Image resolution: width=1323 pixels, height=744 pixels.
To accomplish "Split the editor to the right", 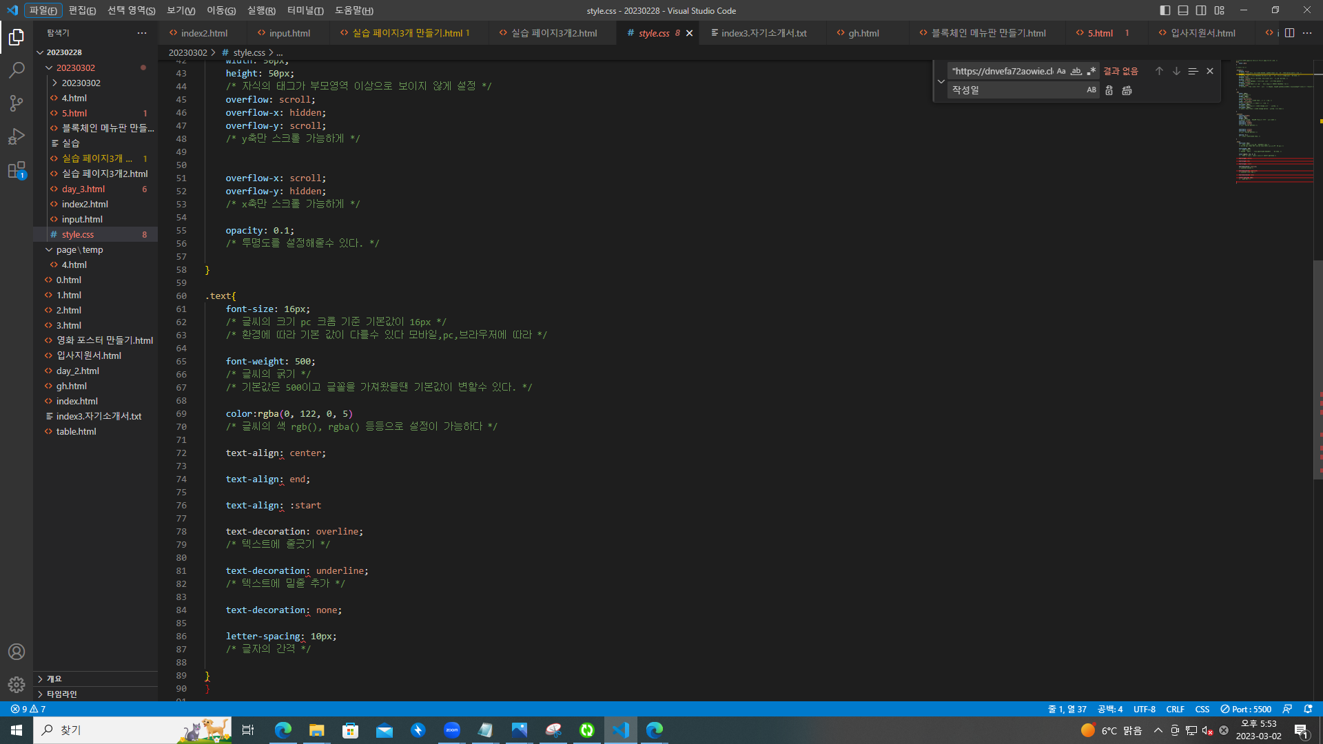I will (1289, 33).
